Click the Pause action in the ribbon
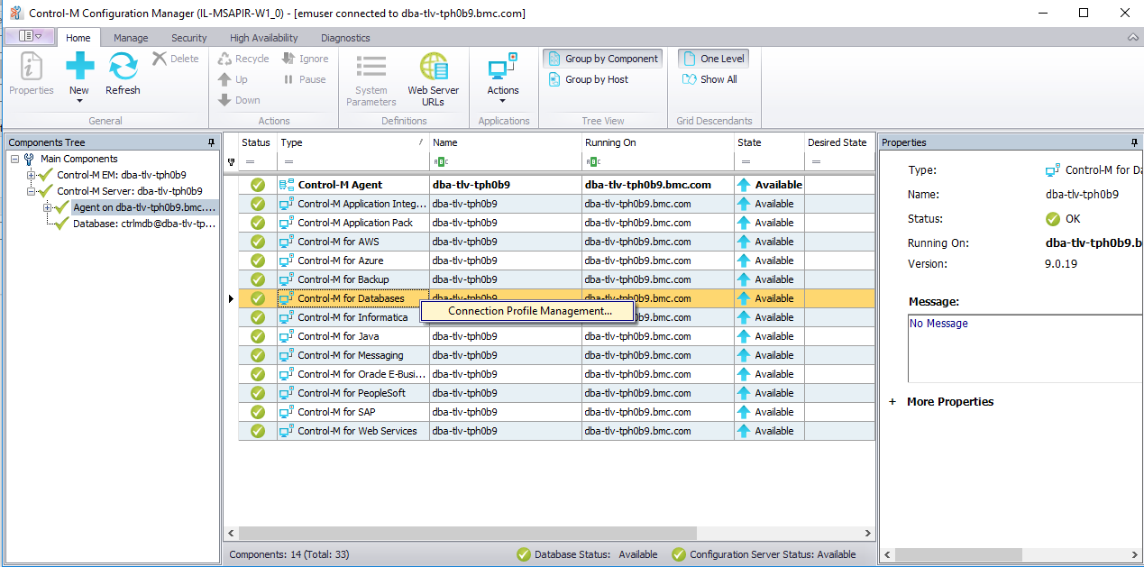 point(305,79)
